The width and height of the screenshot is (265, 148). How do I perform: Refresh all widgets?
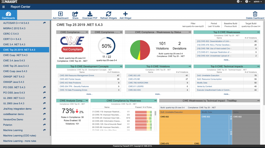coord(108,15)
